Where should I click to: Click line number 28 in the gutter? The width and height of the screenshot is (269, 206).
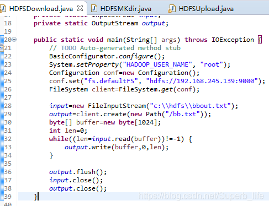[x=8, y=106]
